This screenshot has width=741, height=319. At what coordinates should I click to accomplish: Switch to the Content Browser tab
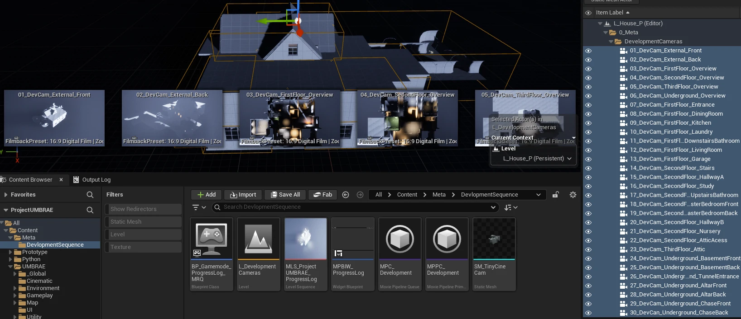pos(30,180)
